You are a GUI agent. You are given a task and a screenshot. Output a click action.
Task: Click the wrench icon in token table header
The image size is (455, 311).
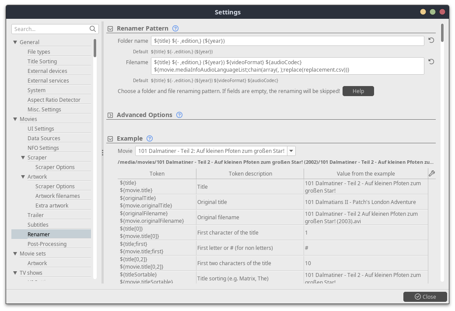pyautogui.click(x=431, y=173)
